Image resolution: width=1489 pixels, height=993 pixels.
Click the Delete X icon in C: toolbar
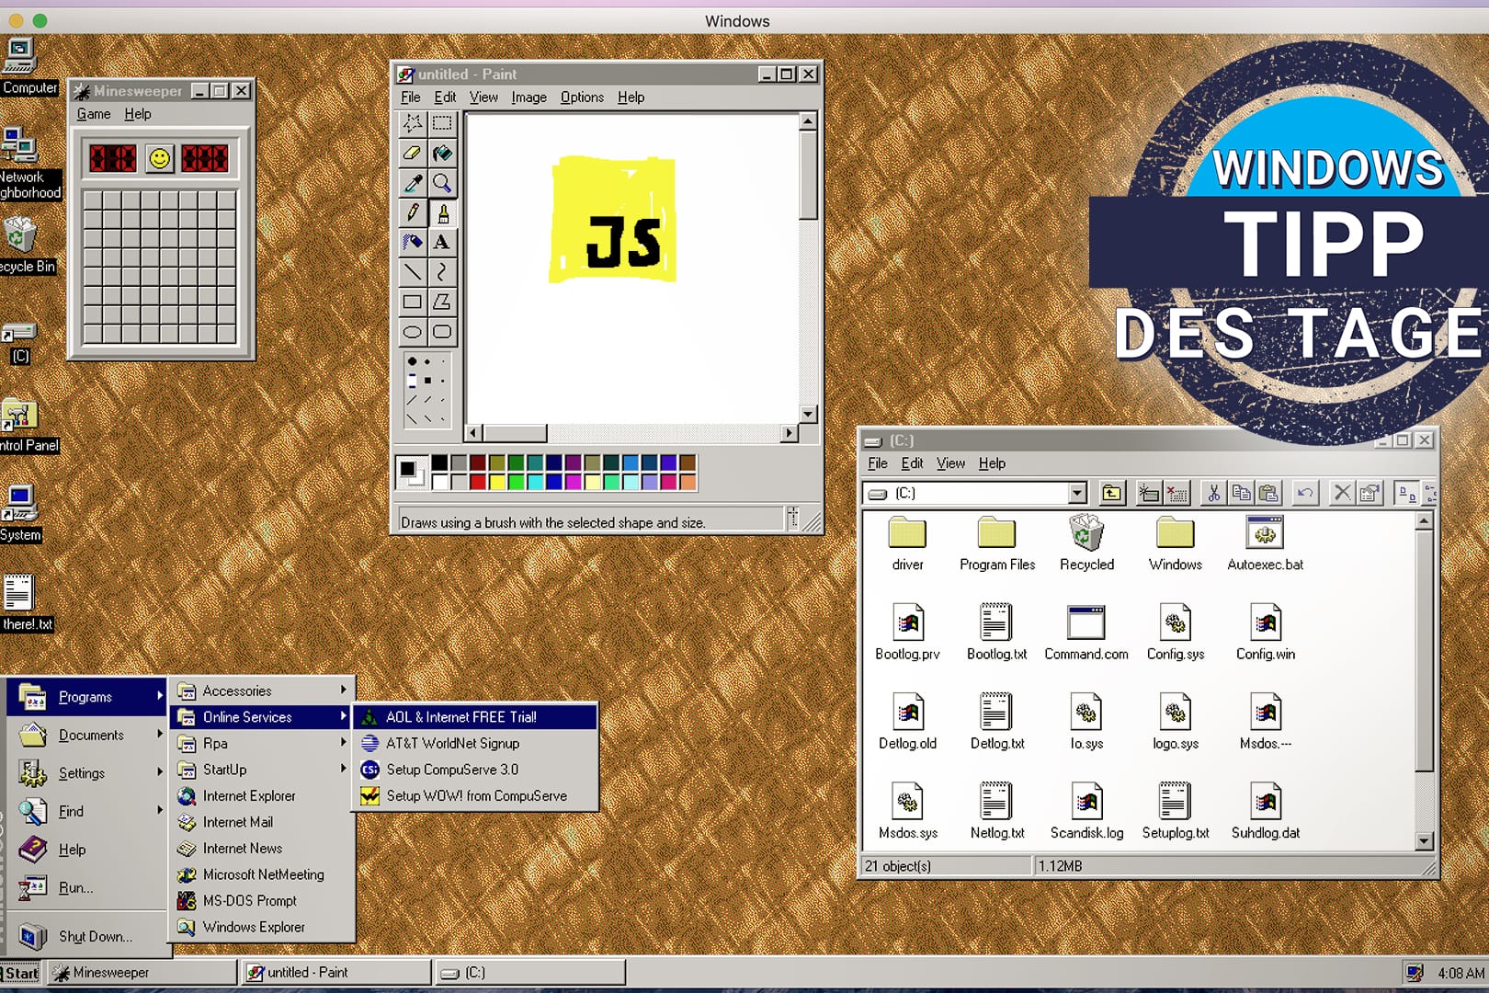coord(1342,494)
